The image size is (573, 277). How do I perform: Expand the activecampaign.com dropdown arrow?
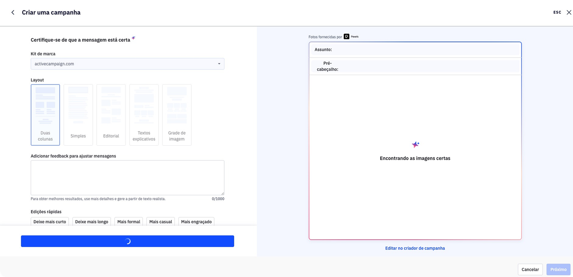pyautogui.click(x=219, y=64)
